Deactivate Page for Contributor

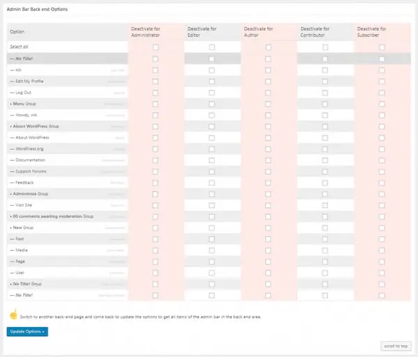[325, 261]
